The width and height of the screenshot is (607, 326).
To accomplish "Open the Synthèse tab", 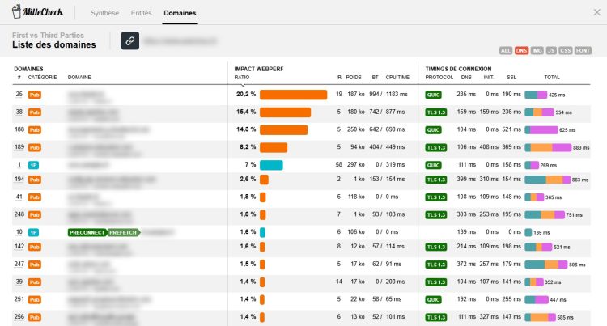I will 104,13.
